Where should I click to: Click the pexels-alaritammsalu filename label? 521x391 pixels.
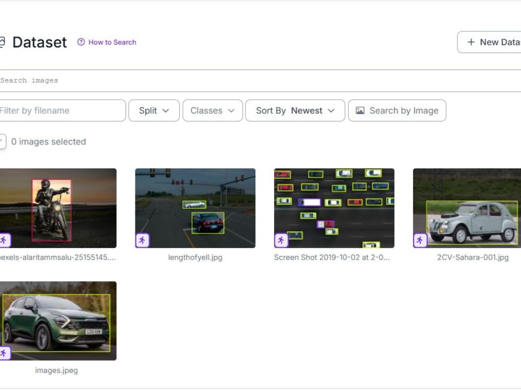58,258
